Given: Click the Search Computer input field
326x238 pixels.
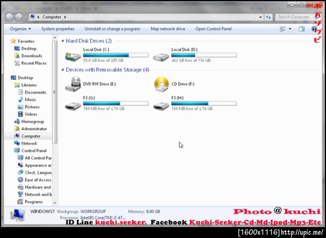Looking at the screenshot, I should (x=293, y=17).
